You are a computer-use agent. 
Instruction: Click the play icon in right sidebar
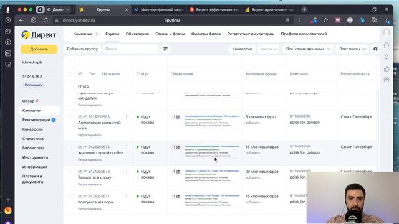click(x=387, y=80)
